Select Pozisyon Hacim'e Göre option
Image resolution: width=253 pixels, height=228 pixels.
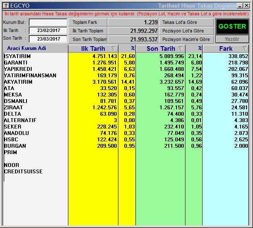tap(186, 39)
